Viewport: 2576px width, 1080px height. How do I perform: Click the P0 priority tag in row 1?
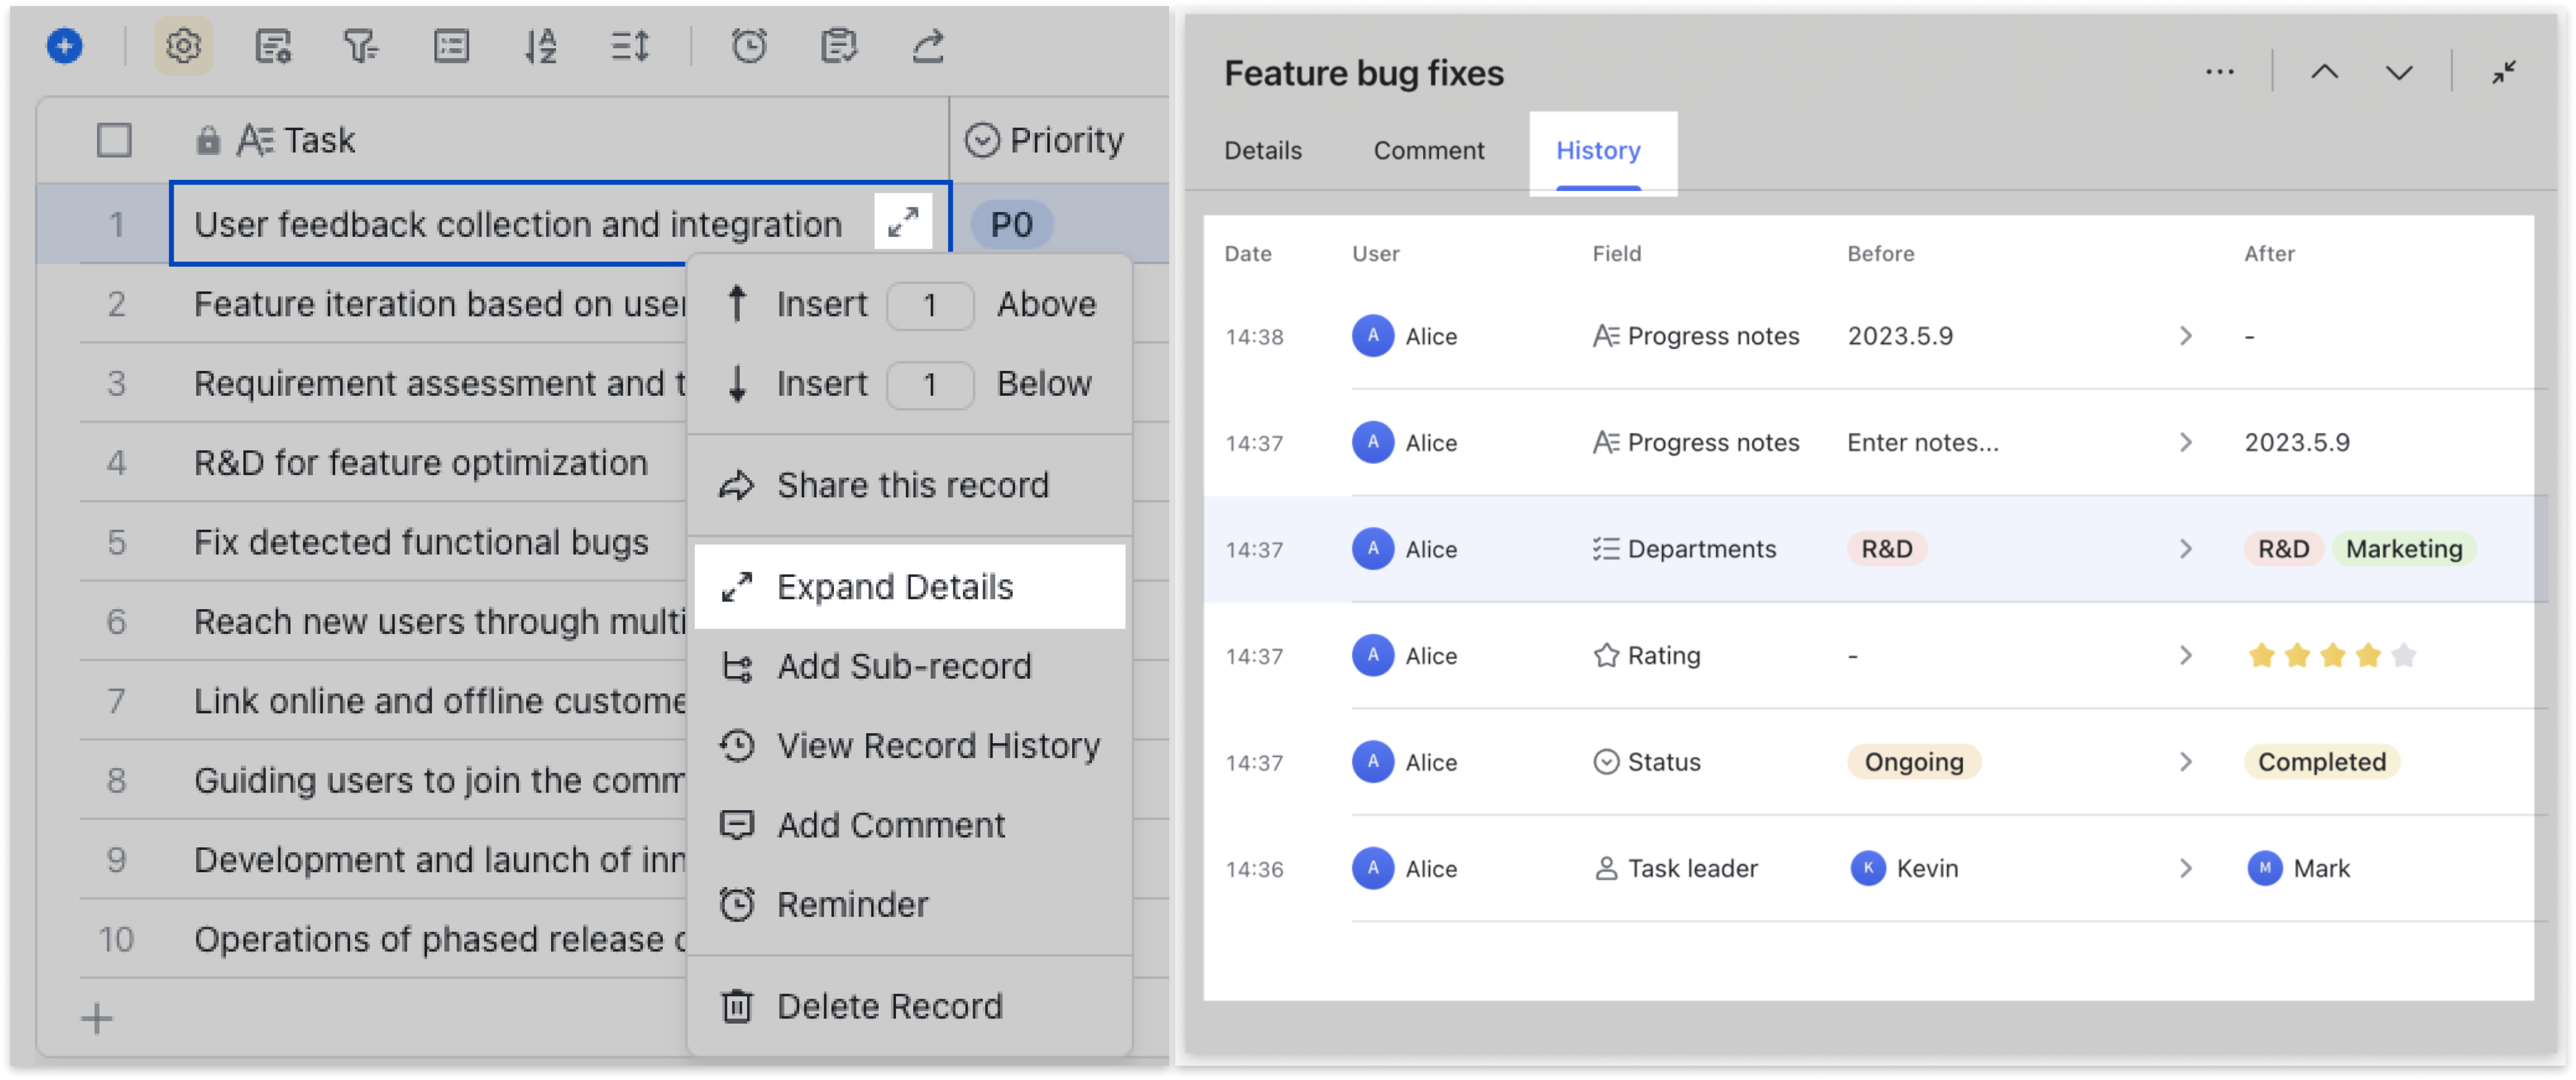click(1012, 224)
